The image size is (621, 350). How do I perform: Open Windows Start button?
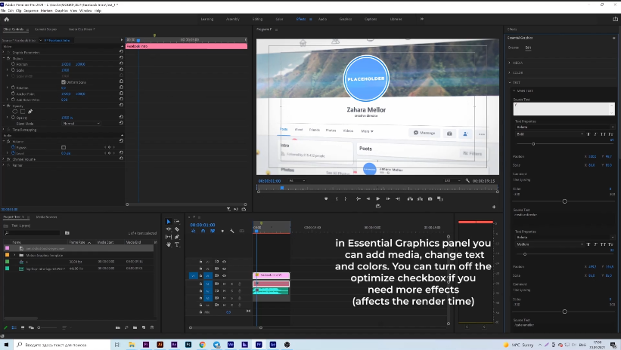(x=6, y=345)
